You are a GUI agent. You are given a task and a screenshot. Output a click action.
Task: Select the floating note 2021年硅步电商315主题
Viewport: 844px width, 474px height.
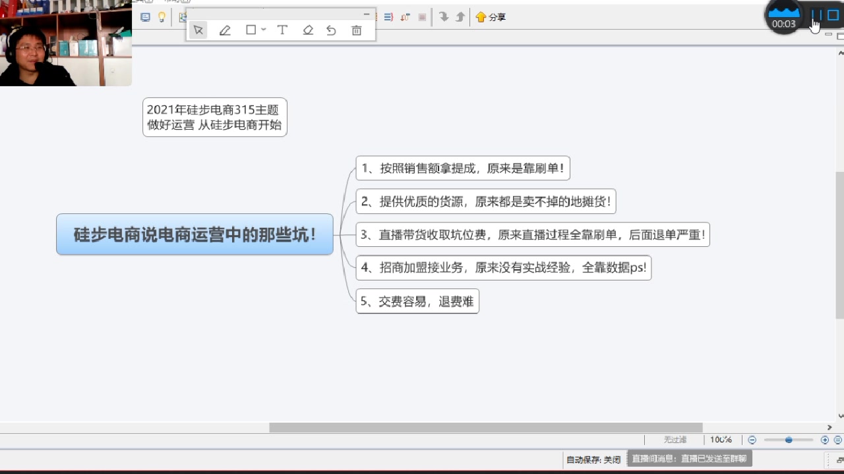(x=215, y=117)
